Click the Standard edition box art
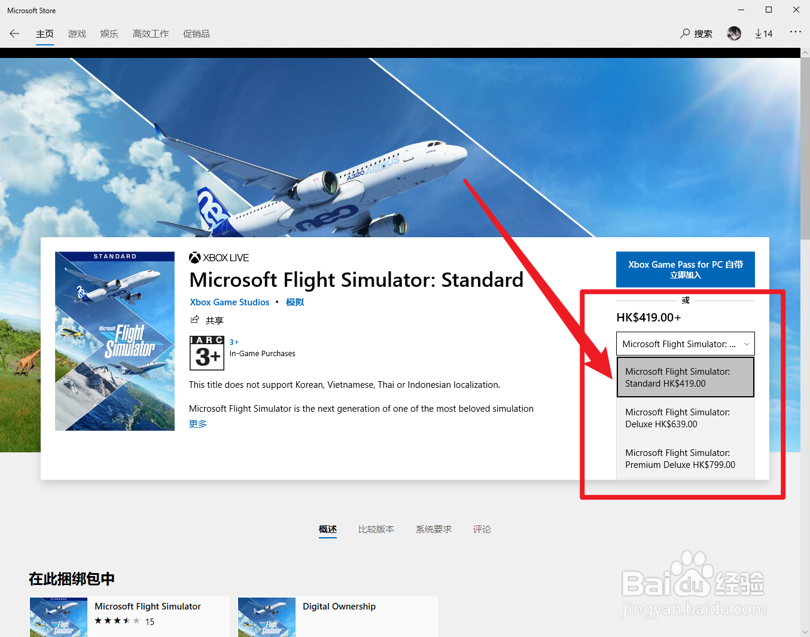Screen dimensions: 810x637 (x=115, y=341)
